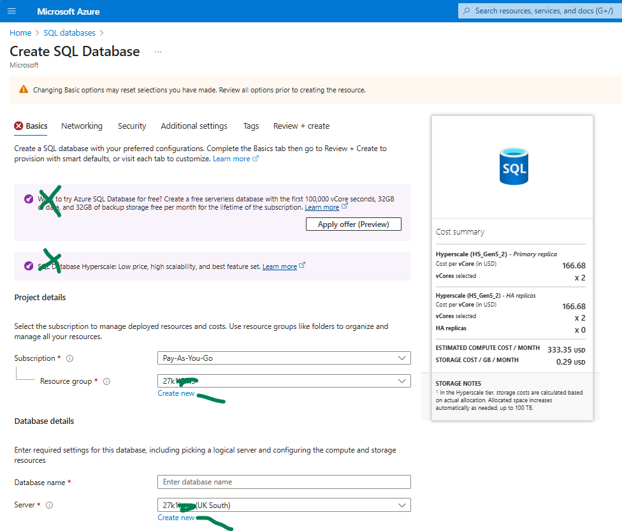This screenshot has height=531, width=622.
Task: Switch to the Review + create tab
Action: [301, 126]
